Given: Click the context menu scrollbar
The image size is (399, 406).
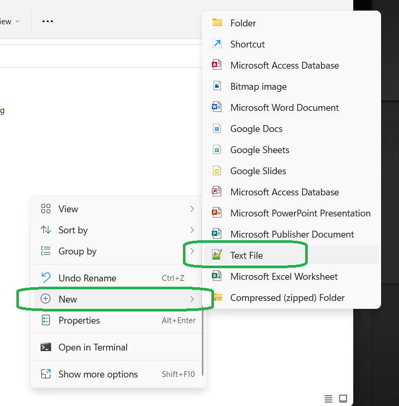Looking at the screenshot, I should coord(203,341).
